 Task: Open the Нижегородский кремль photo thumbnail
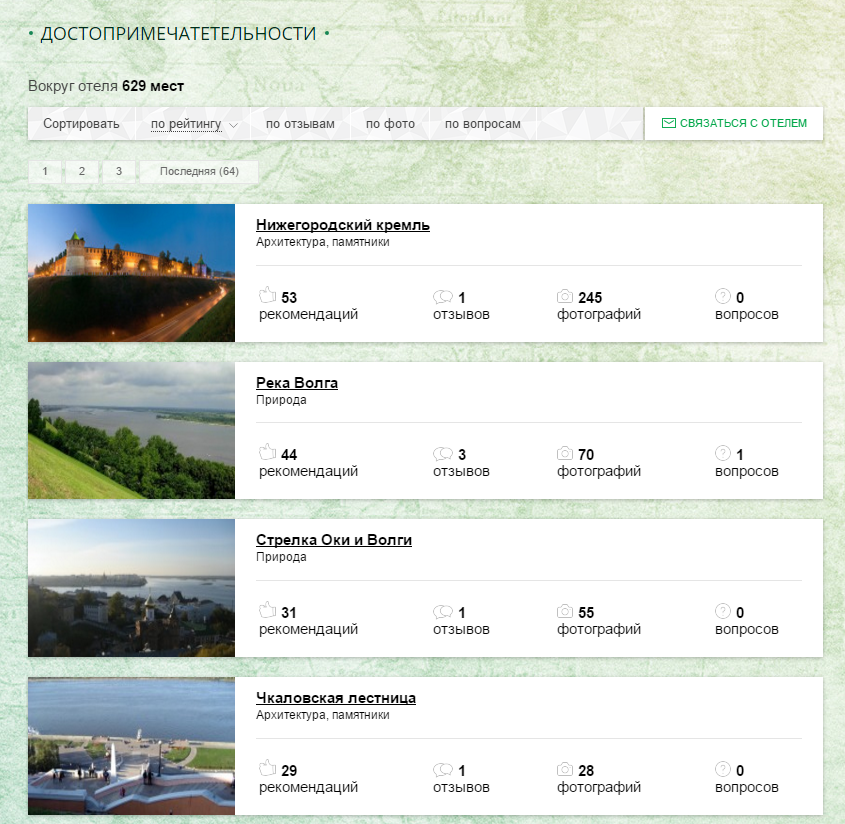(131, 273)
